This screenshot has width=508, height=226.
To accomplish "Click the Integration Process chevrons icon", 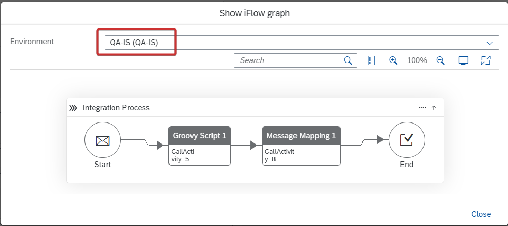I will pyautogui.click(x=73, y=108).
